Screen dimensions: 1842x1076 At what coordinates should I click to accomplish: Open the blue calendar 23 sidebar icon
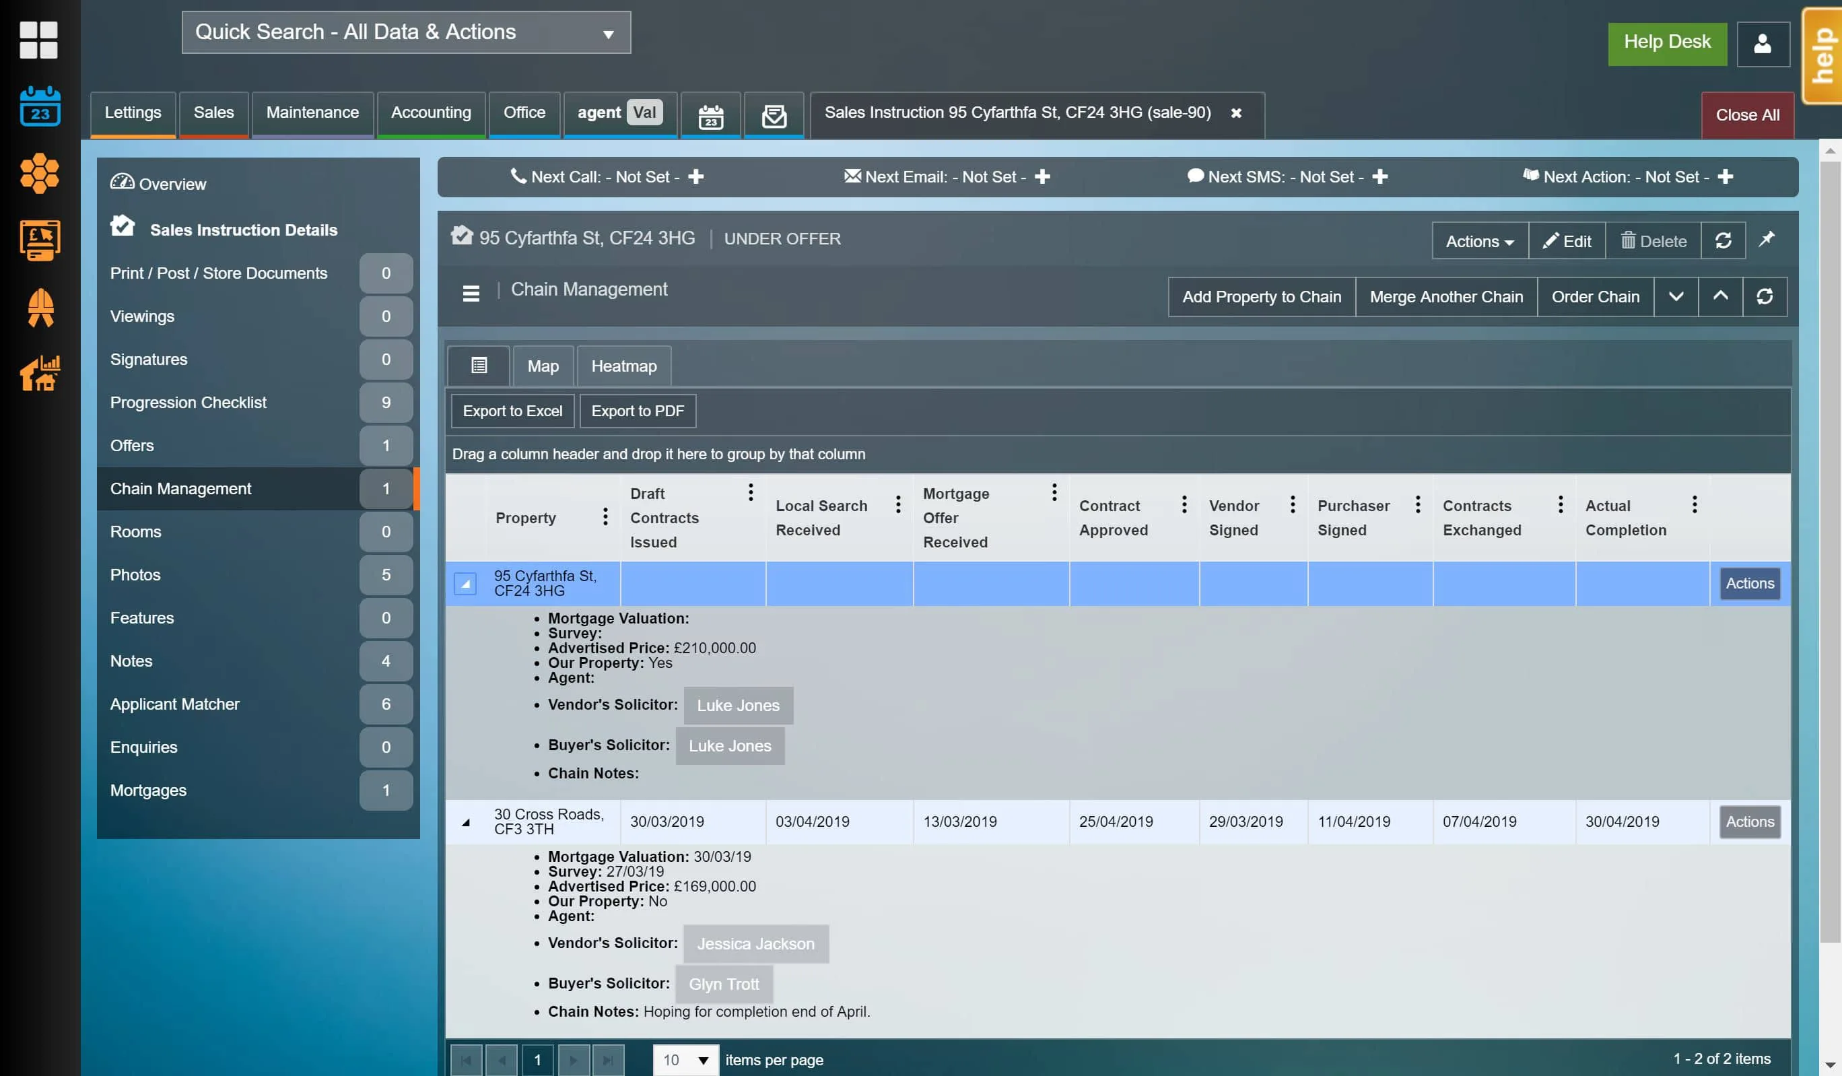[40, 106]
